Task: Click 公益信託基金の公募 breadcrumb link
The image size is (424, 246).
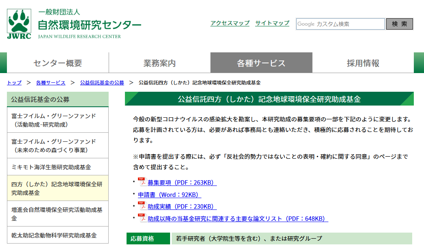Action: coord(102,83)
